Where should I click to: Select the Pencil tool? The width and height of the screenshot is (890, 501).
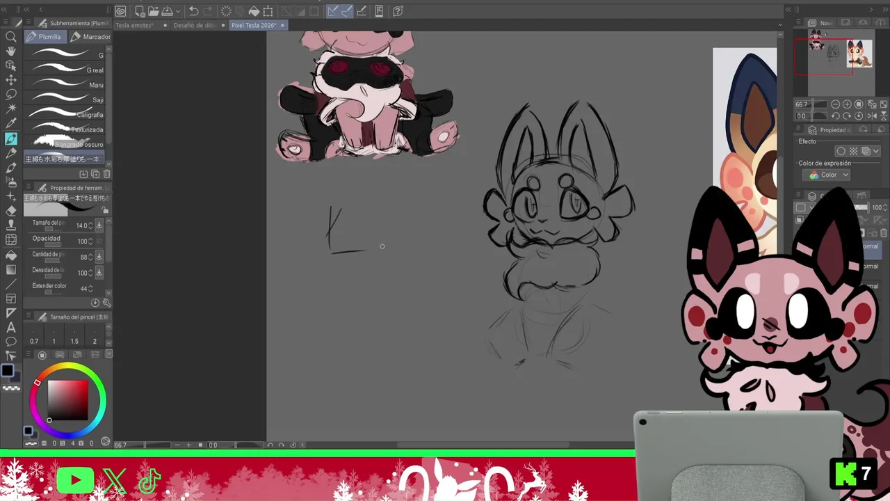click(x=11, y=153)
